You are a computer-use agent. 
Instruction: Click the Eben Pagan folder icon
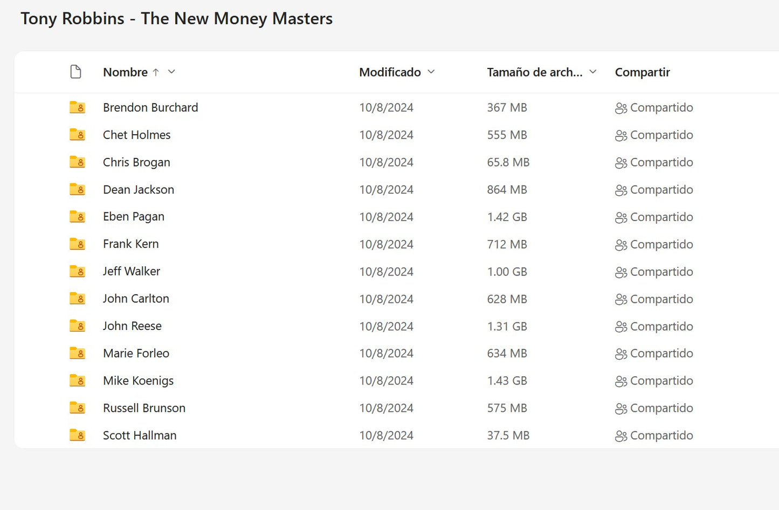(x=77, y=217)
